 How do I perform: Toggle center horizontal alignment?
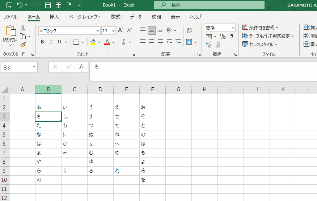click(x=151, y=42)
